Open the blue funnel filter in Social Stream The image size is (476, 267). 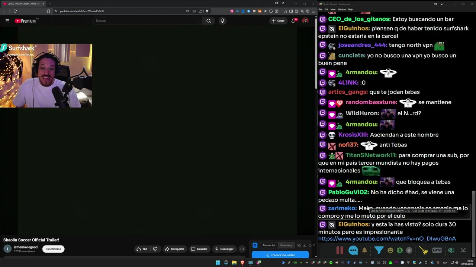tap(379, 250)
